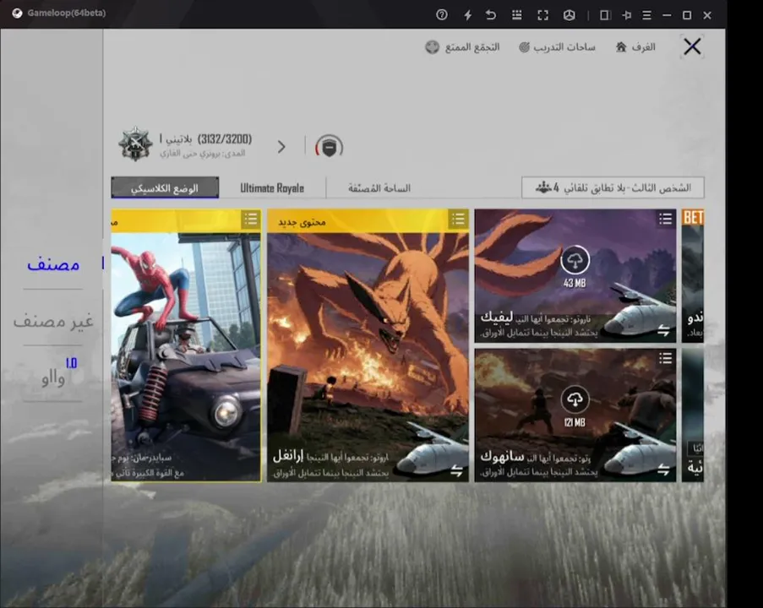Screen dimensions: 763x608
Task: Select the مصنف ranked sidebar option
Action: point(53,264)
